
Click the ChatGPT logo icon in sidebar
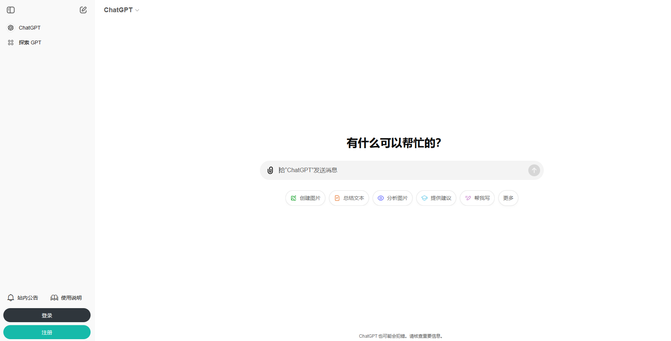[10, 27]
